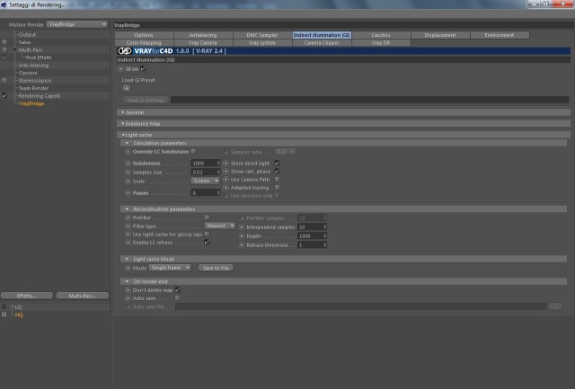The width and height of the screenshot is (575, 389).
Task: Click the Subdivision value stepper arrows
Action: tap(218, 164)
